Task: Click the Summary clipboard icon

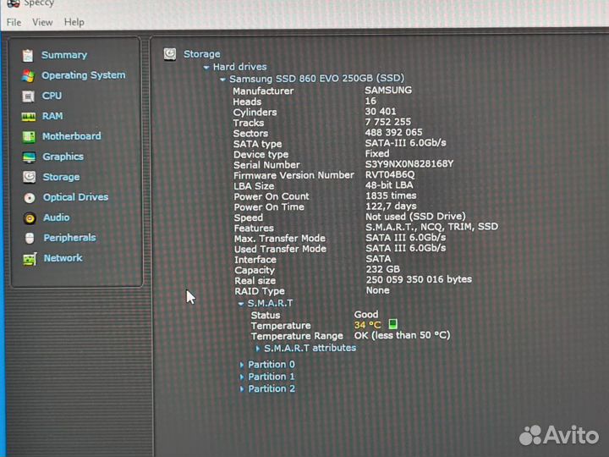Action: (28, 56)
